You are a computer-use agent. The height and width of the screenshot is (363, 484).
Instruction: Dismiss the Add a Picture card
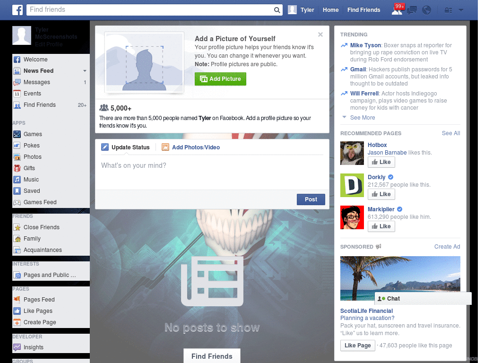(320, 35)
